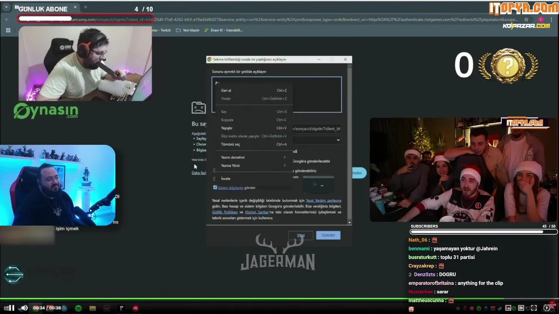Open the Yeni klasör bookmark folder

188,30
